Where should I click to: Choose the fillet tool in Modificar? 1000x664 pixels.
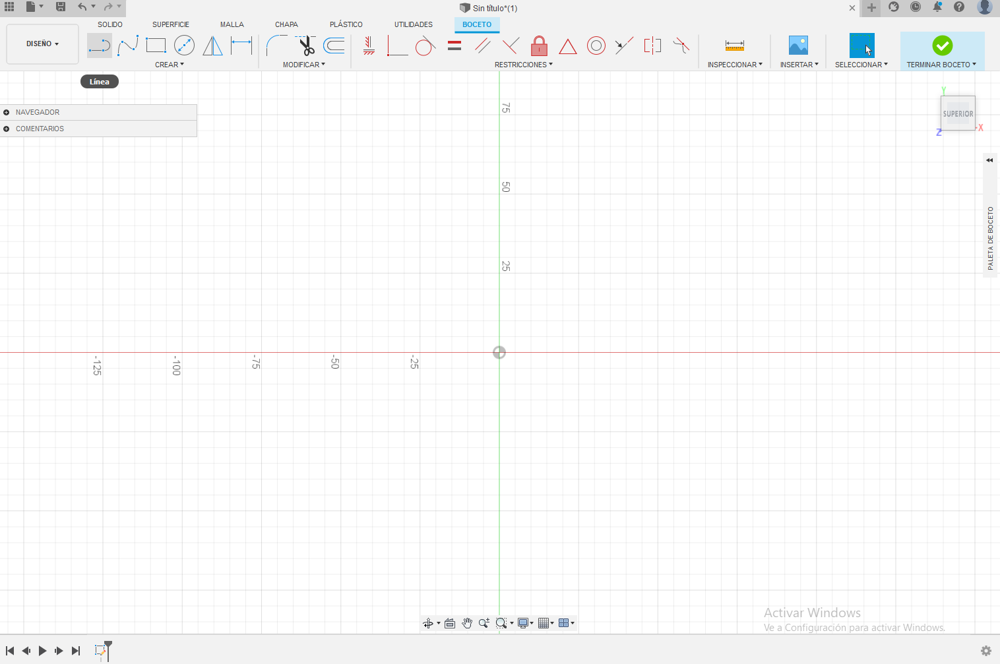coord(276,45)
